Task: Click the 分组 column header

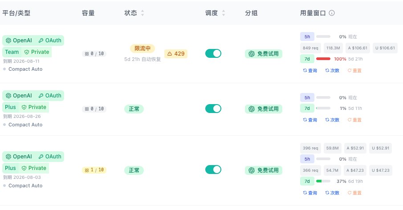Action: 251,13
